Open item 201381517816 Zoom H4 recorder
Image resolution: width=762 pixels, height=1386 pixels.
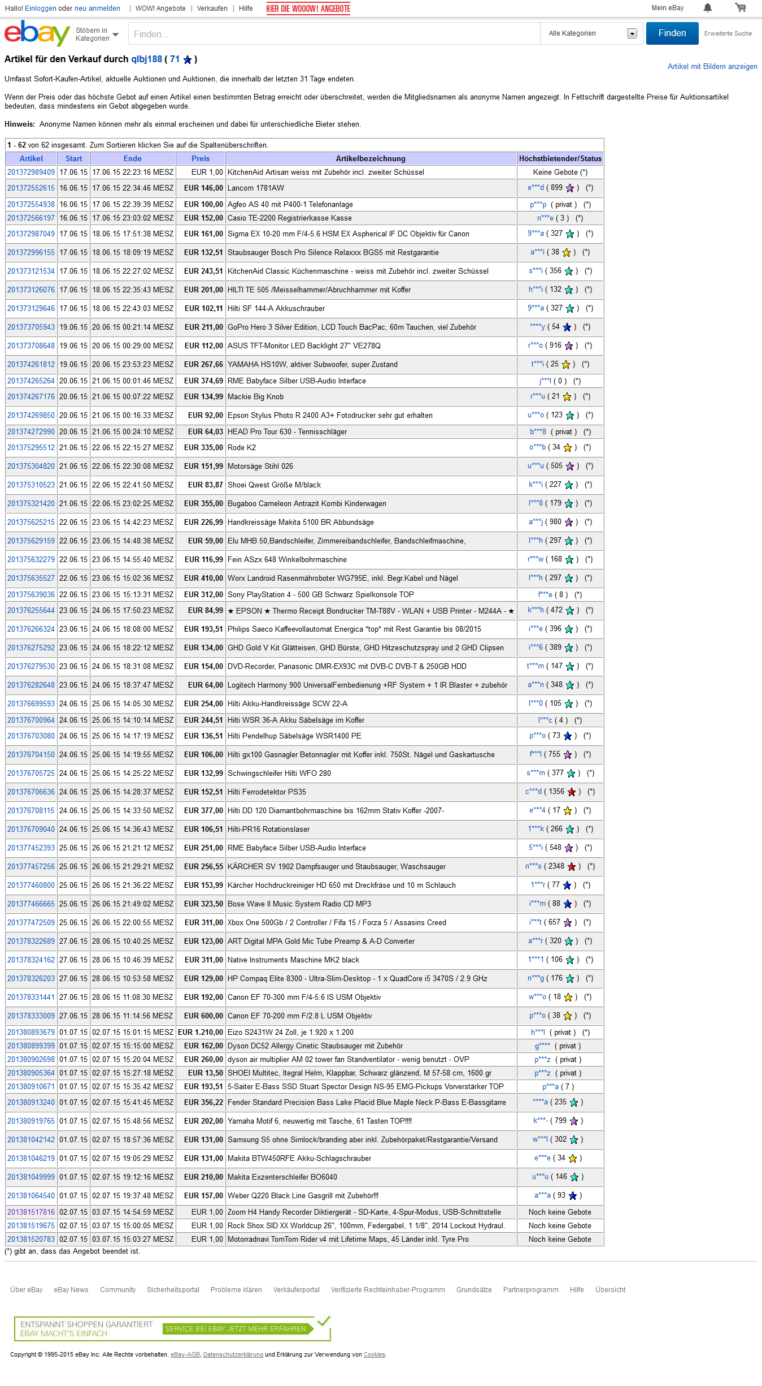(31, 1212)
